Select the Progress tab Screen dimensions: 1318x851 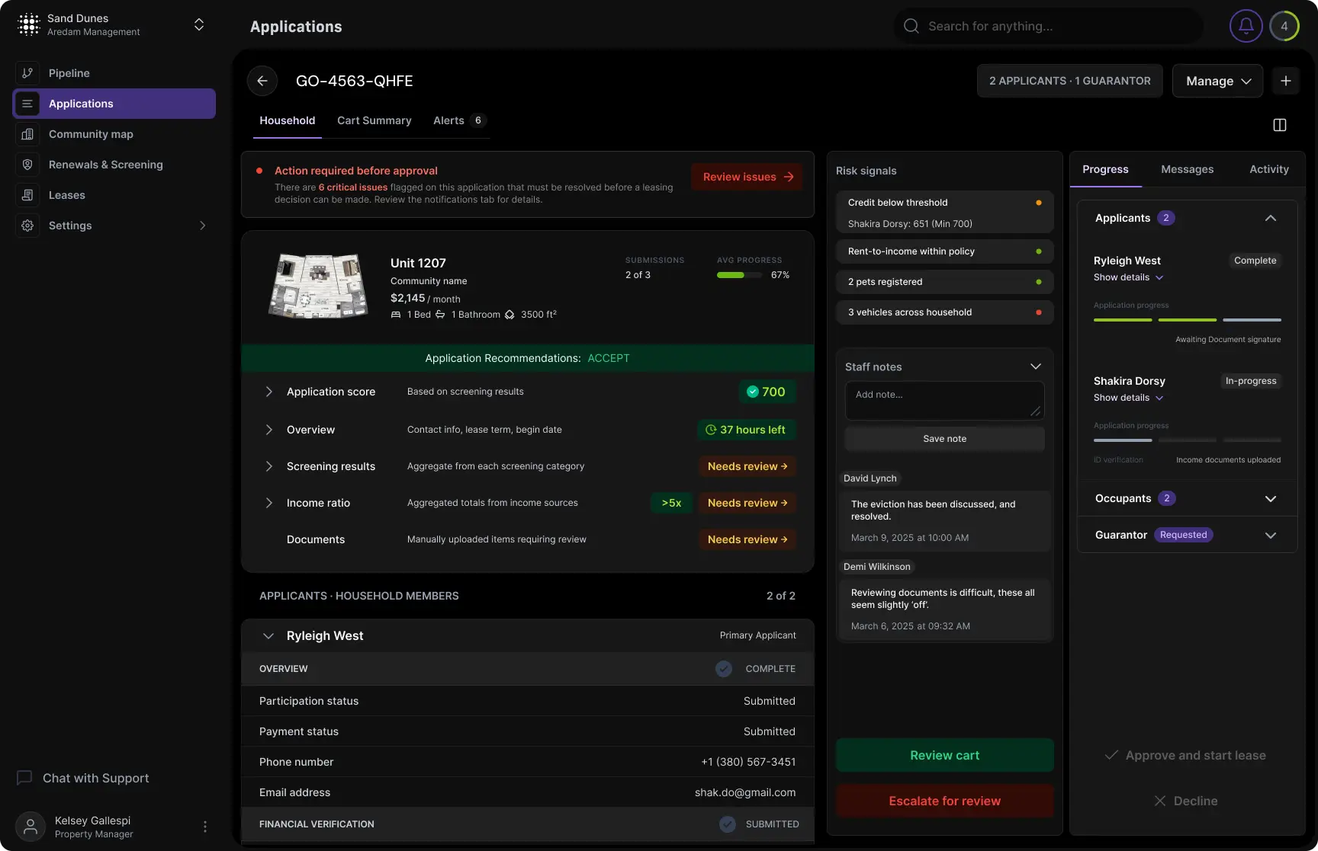click(x=1105, y=169)
